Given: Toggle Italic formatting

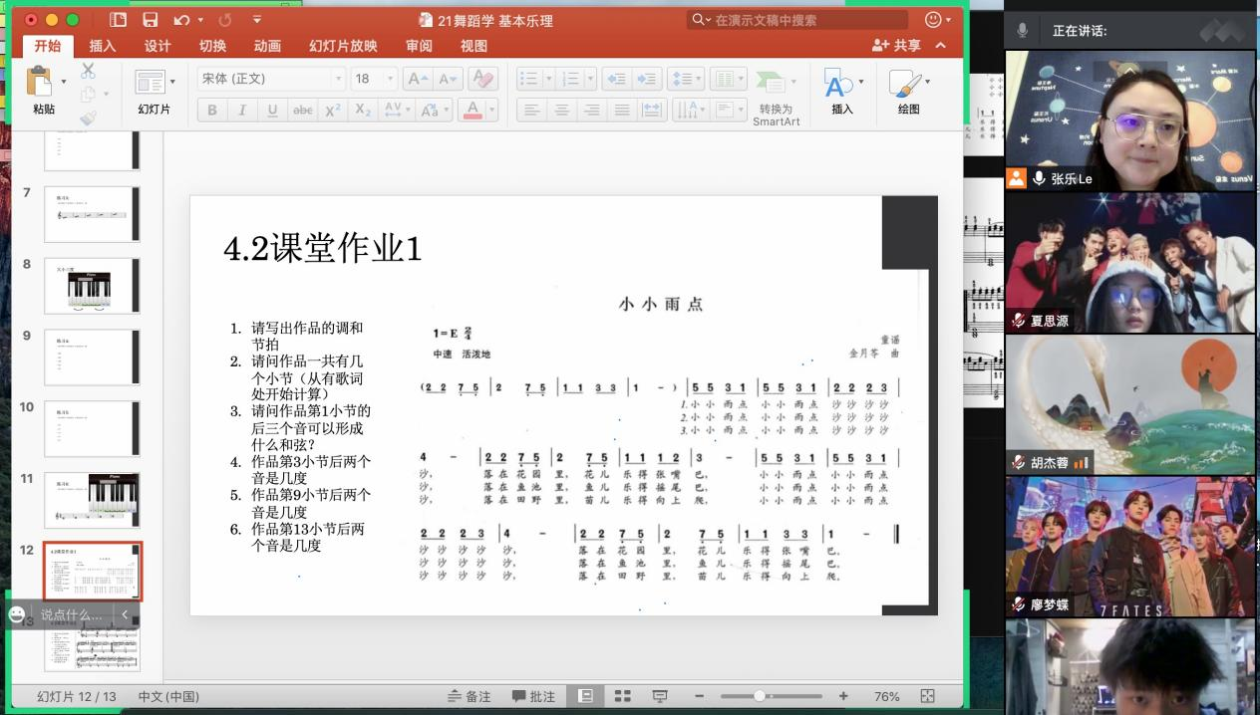Looking at the screenshot, I should coord(241,111).
